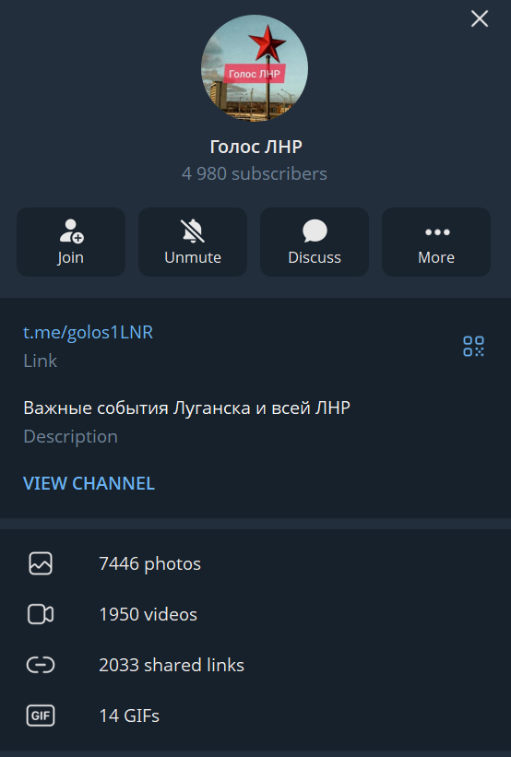The image size is (511, 757).
Task: Click the video camera icon
Action: [x=41, y=614]
